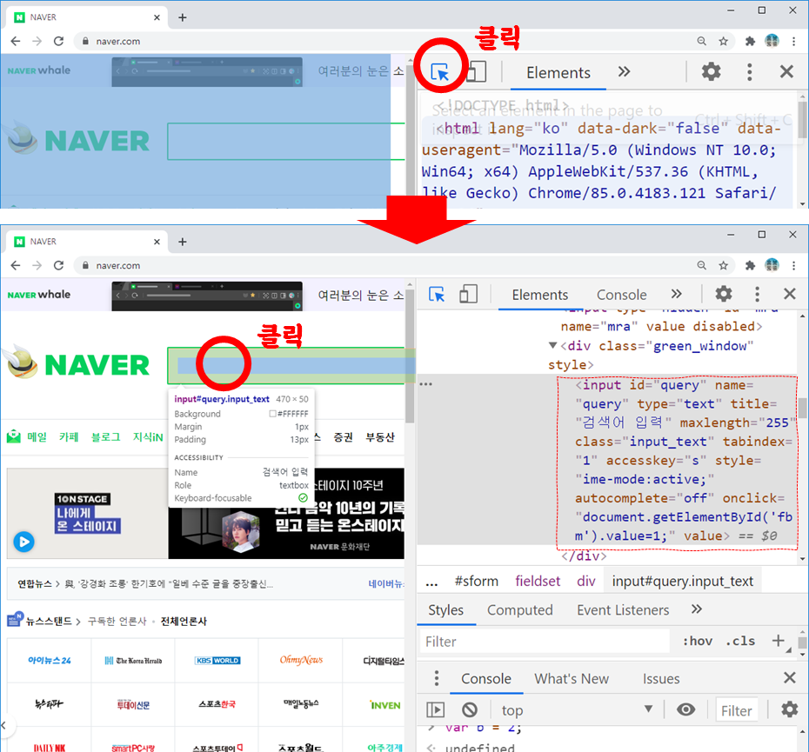Open the 블로그 link
Viewport: 809px width, 752px height.
[106, 437]
